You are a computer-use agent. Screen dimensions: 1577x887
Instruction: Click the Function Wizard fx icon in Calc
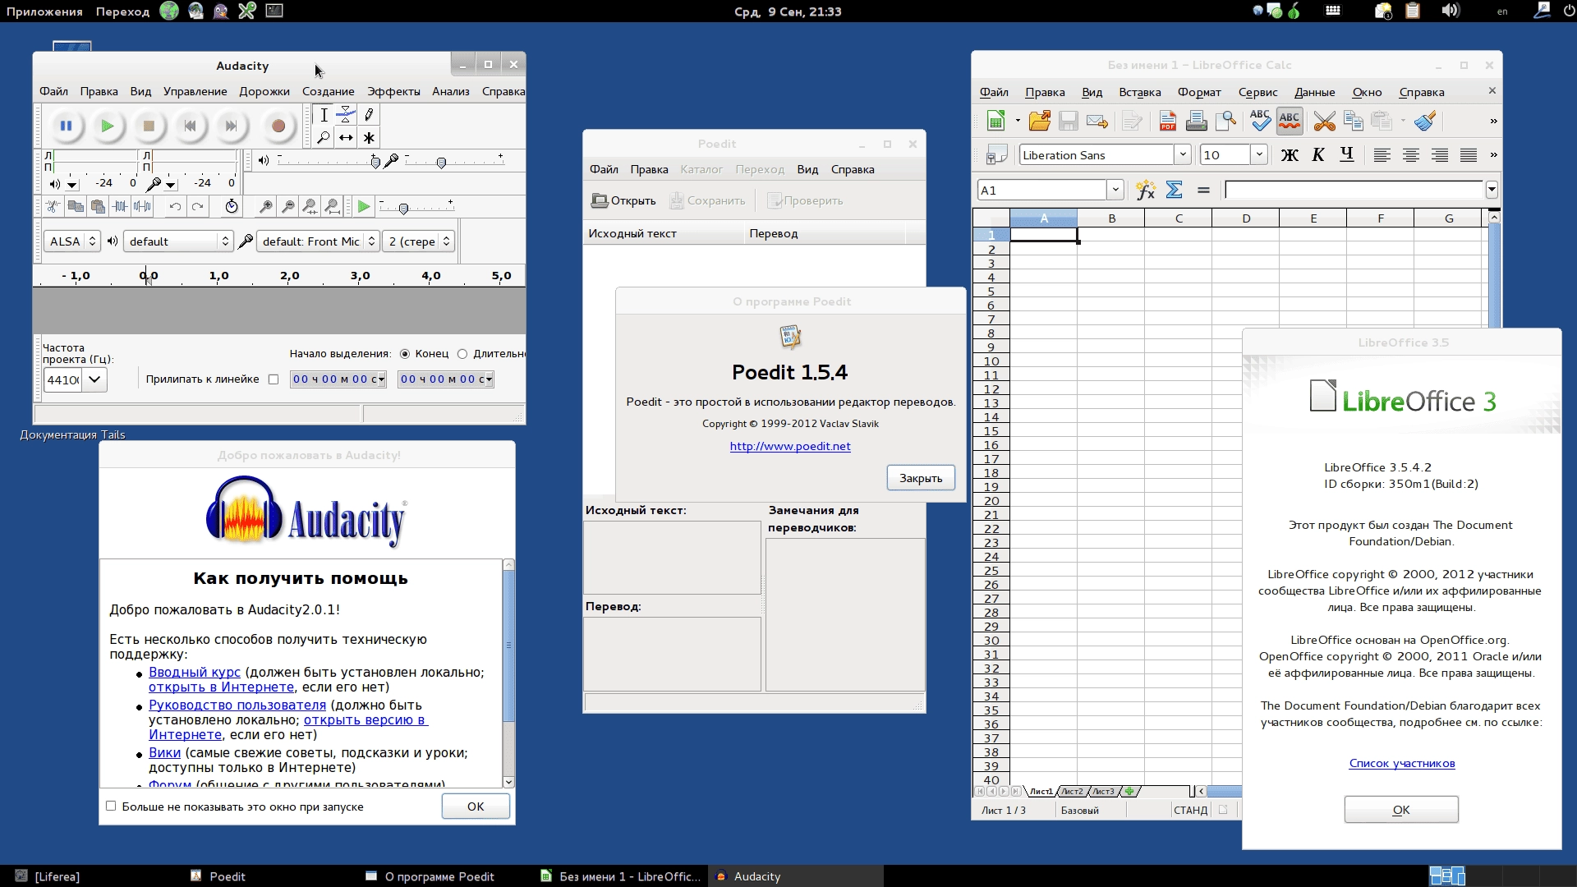[1146, 191]
